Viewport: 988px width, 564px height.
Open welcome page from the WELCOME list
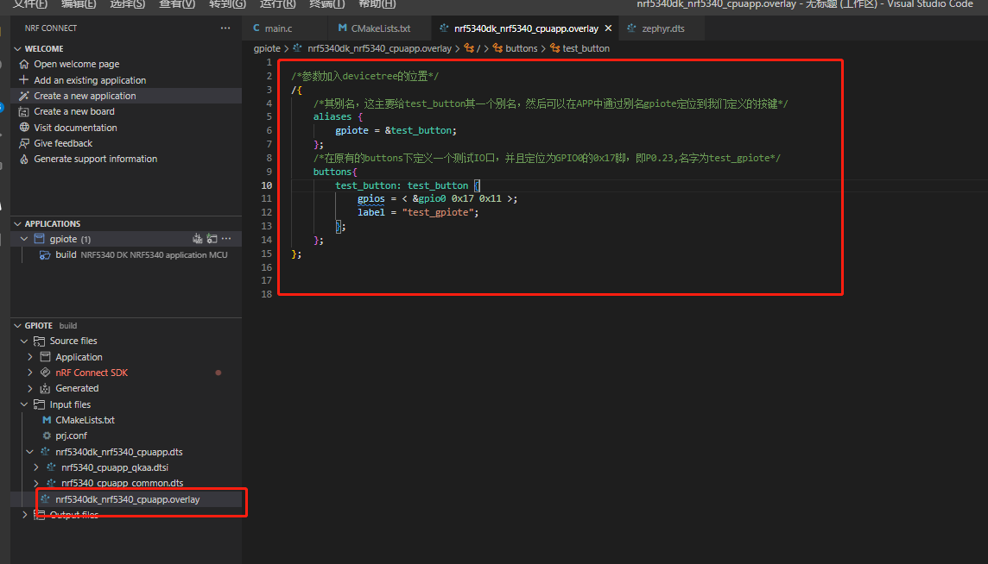[x=76, y=64]
